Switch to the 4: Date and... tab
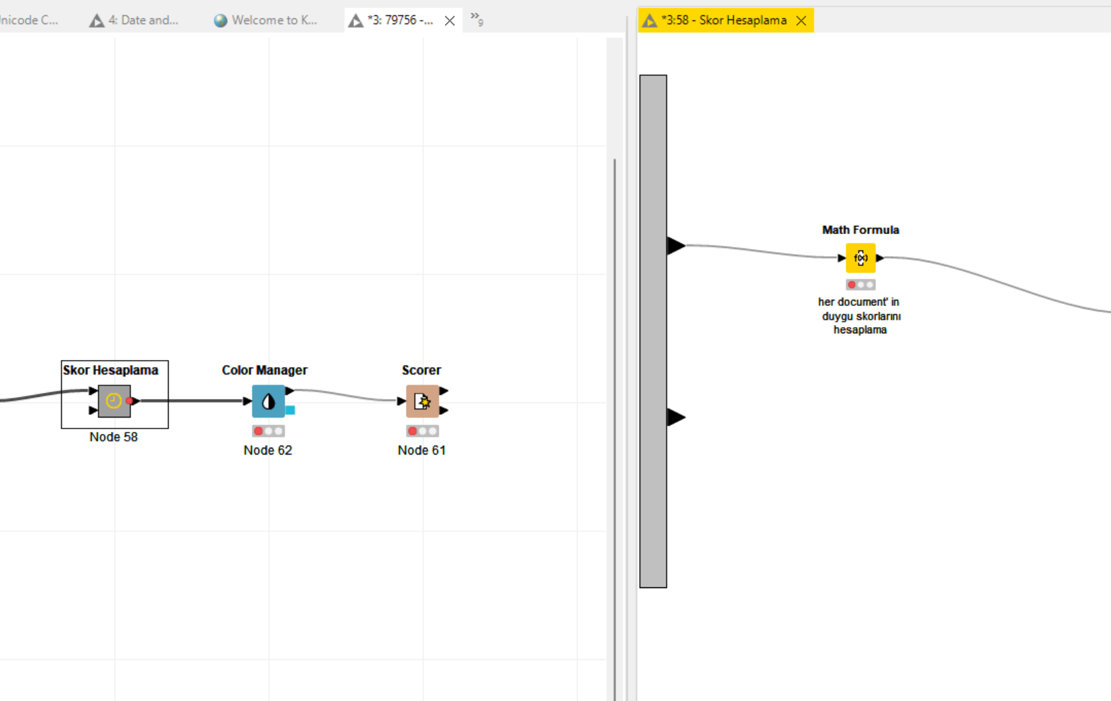This screenshot has width=1111, height=701. click(134, 21)
